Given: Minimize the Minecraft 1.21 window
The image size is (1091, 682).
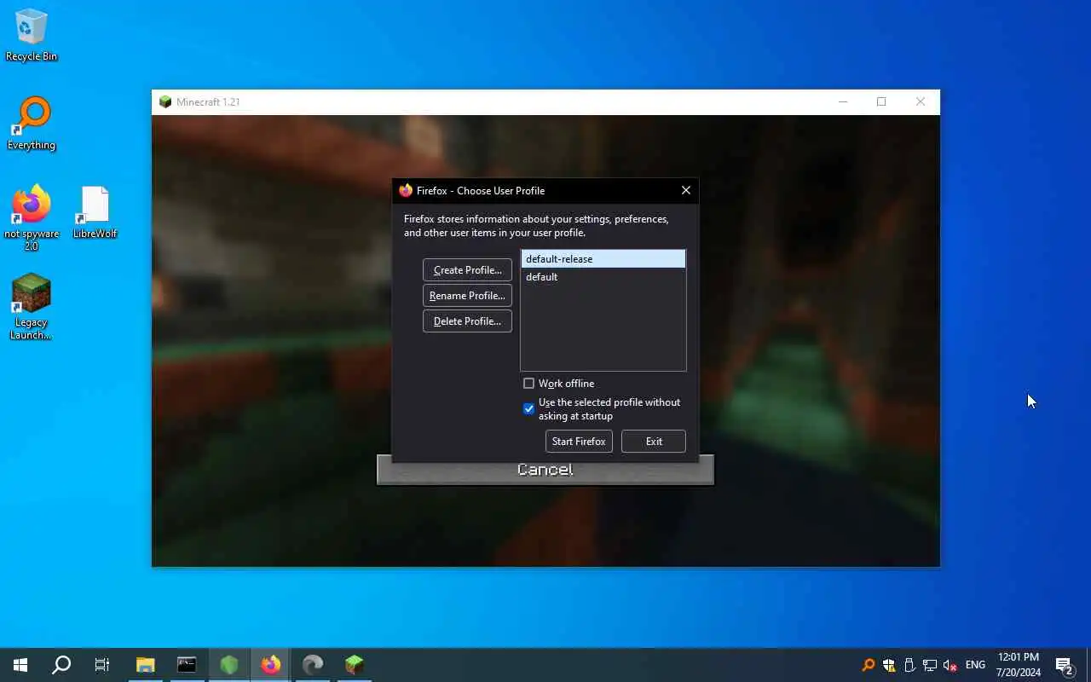Looking at the screenshot, I should pyautogui.click(x=843, y=101).
